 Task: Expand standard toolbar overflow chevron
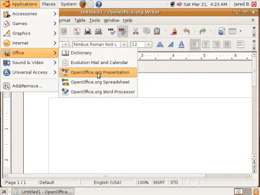point(254,28)
